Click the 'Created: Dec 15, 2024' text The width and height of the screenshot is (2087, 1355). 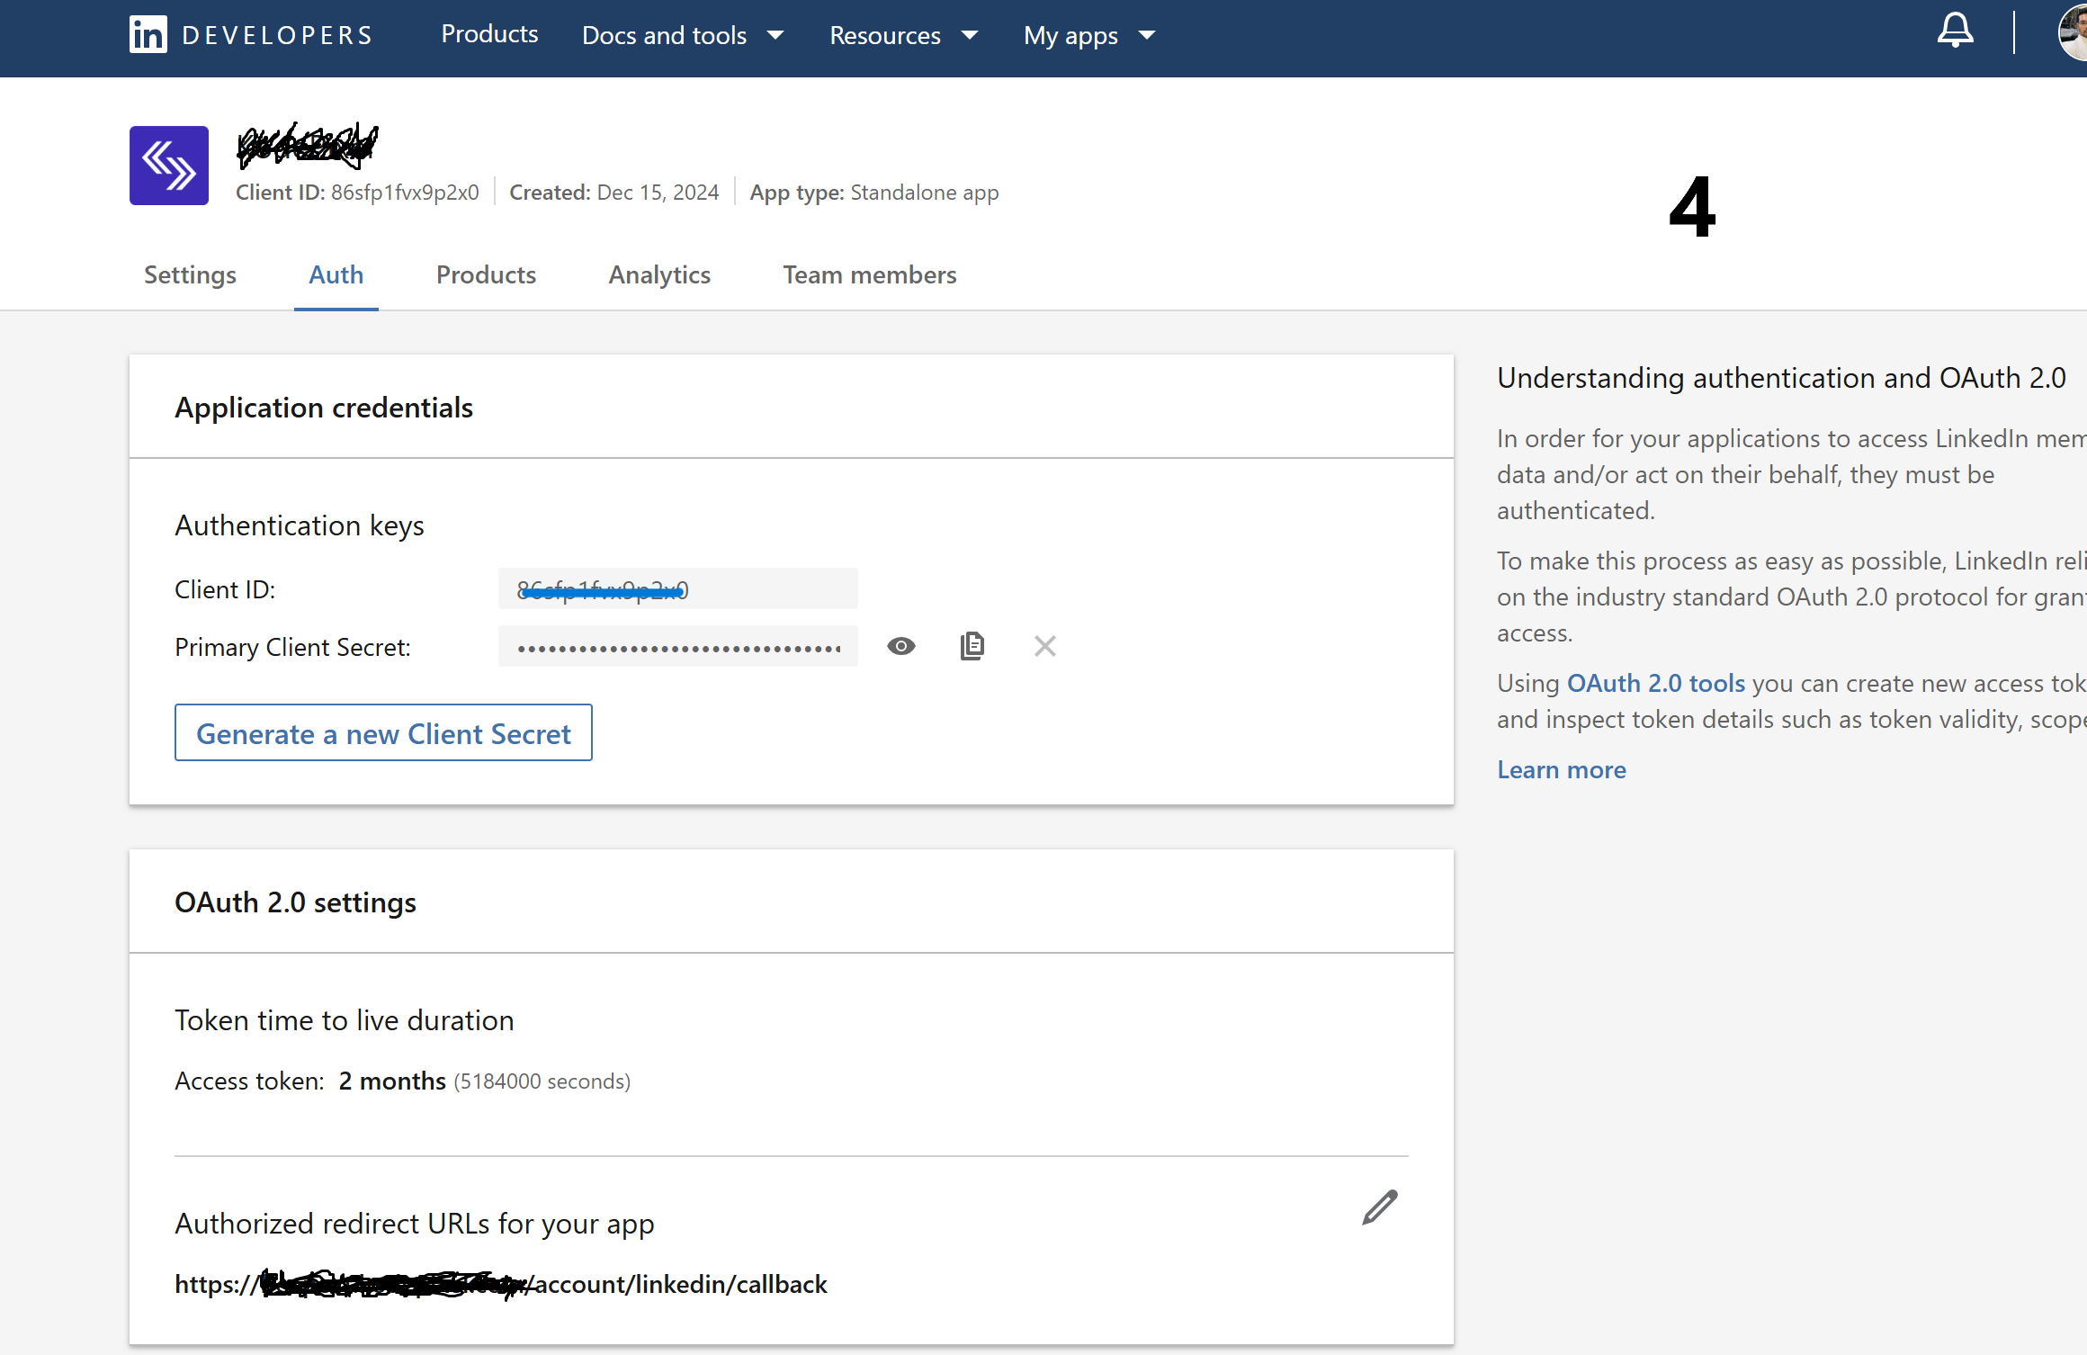coord(614,193)
